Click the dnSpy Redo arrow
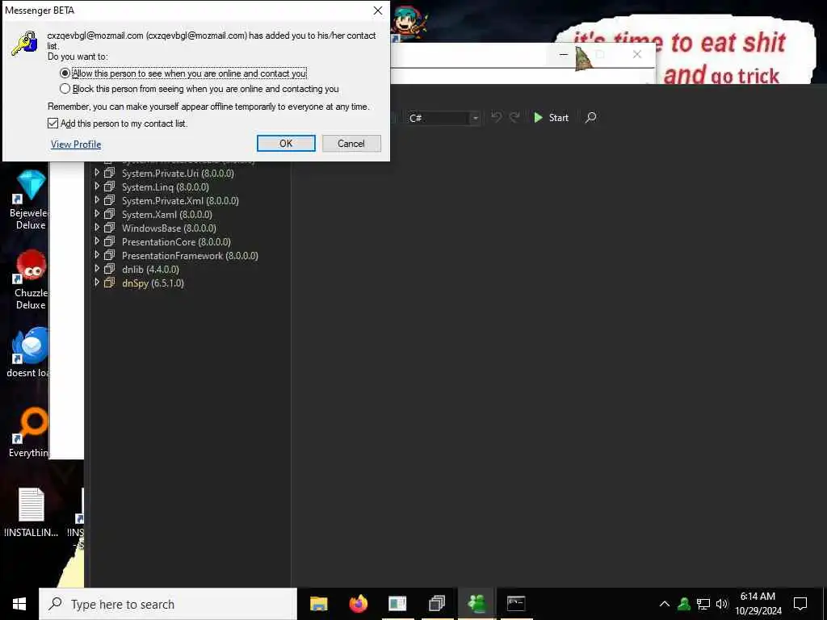 click(x=514, y=118)
